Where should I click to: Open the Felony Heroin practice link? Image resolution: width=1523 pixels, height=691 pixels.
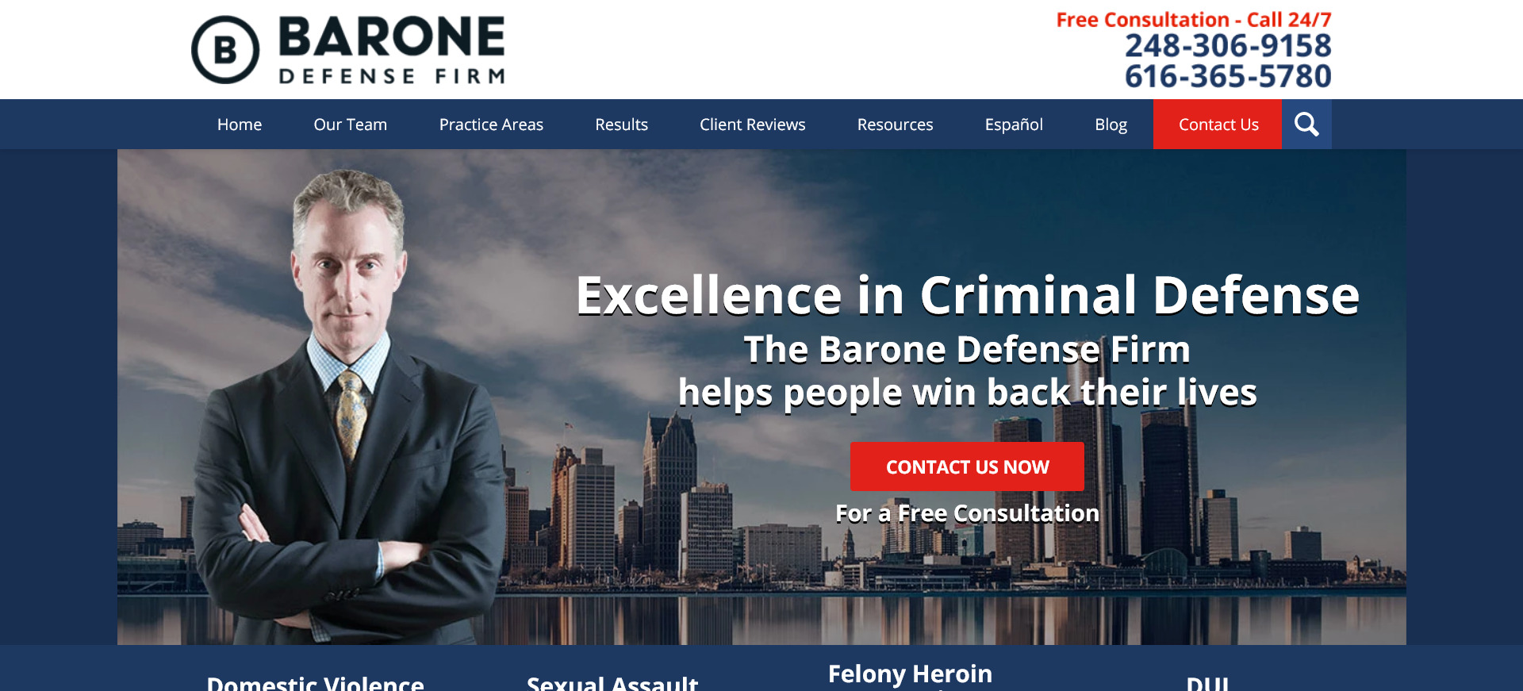(x=911, y=674)
